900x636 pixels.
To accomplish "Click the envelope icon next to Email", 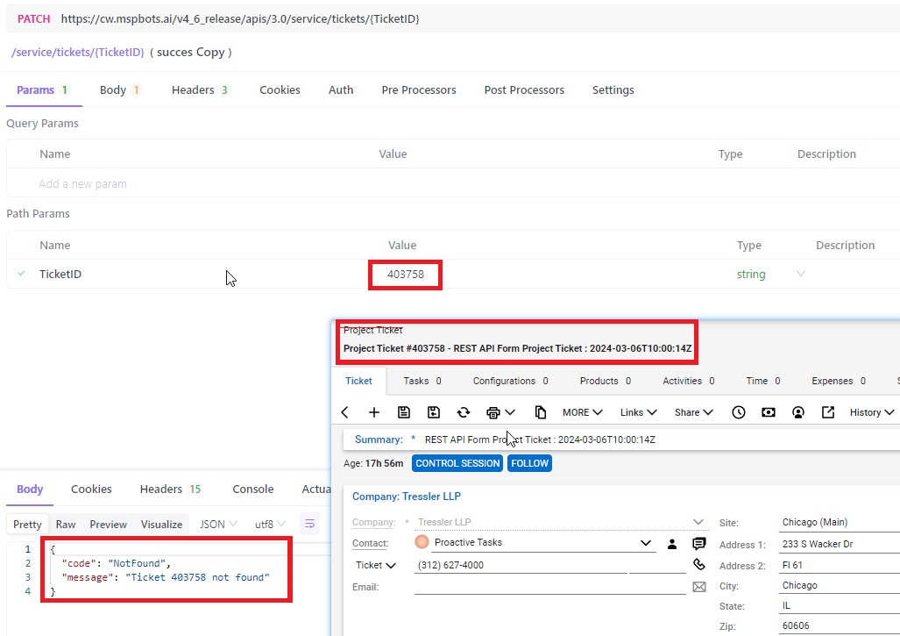I will pyautogui.click(x=699, y=587).
